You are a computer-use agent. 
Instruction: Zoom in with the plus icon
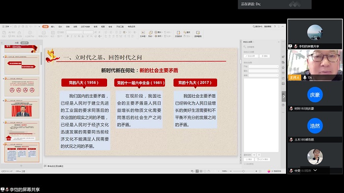tap(256, 171)
